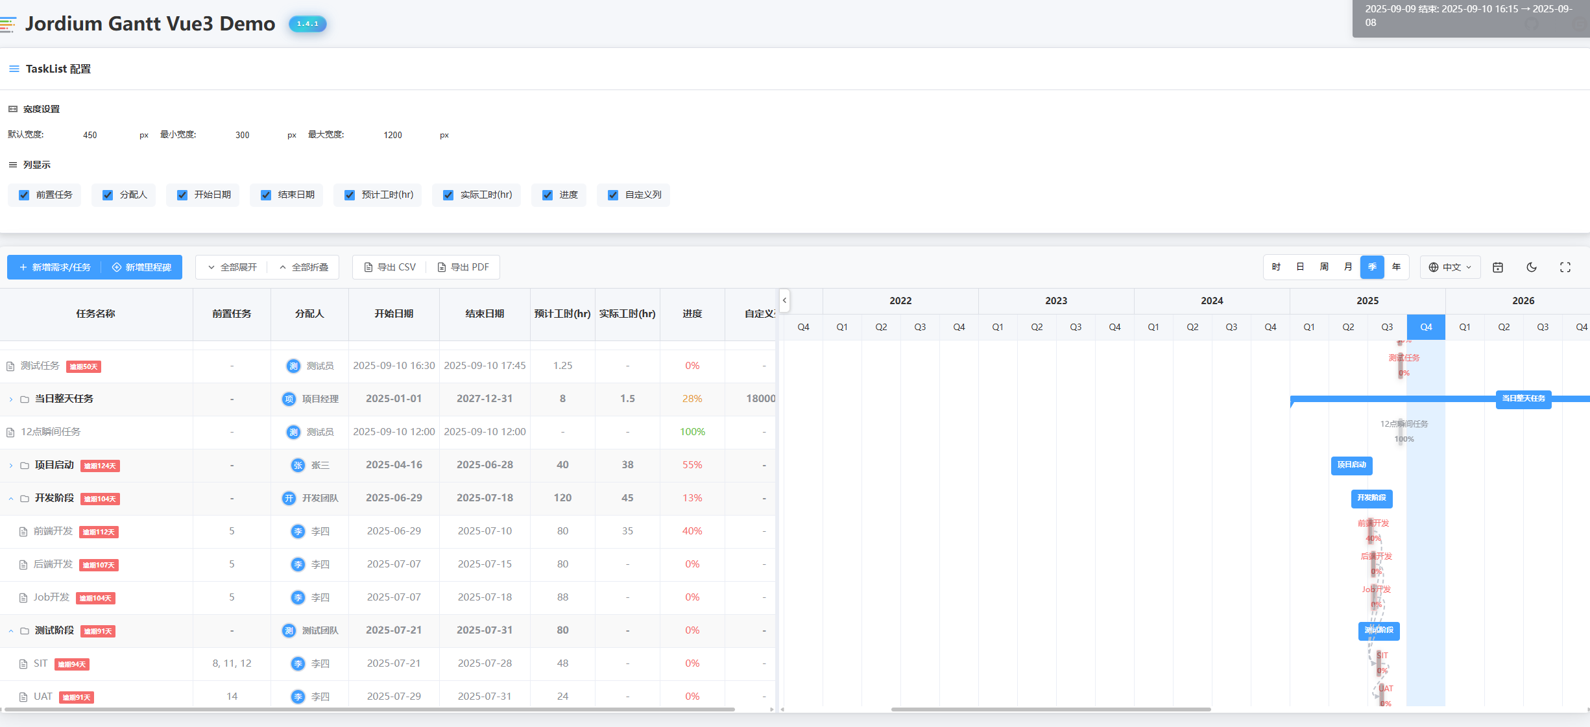Click the 导出 CSV button
Viewport: 1590px width, 727px height.
pos(390,267)
